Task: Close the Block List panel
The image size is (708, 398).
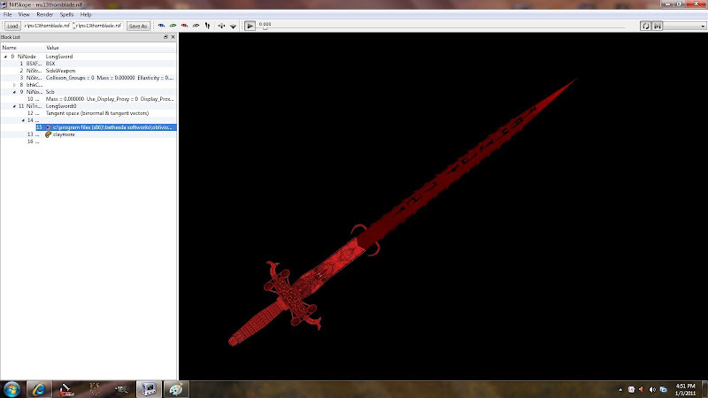Action: coord(173,37)
